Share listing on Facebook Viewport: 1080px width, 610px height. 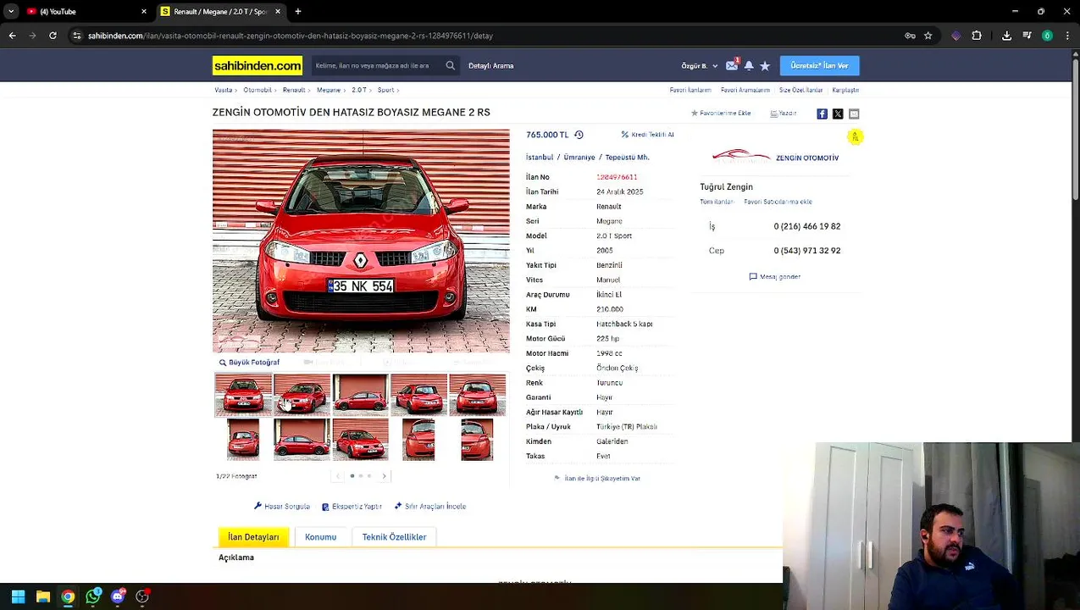pyautogui.click(x=822, y=114)
